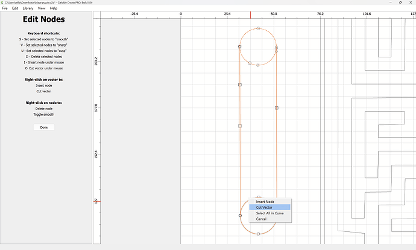The image size is (416, 250).
Task: Click the node left of the context menu
Action: pyautogui.click(x=240, y=216)
